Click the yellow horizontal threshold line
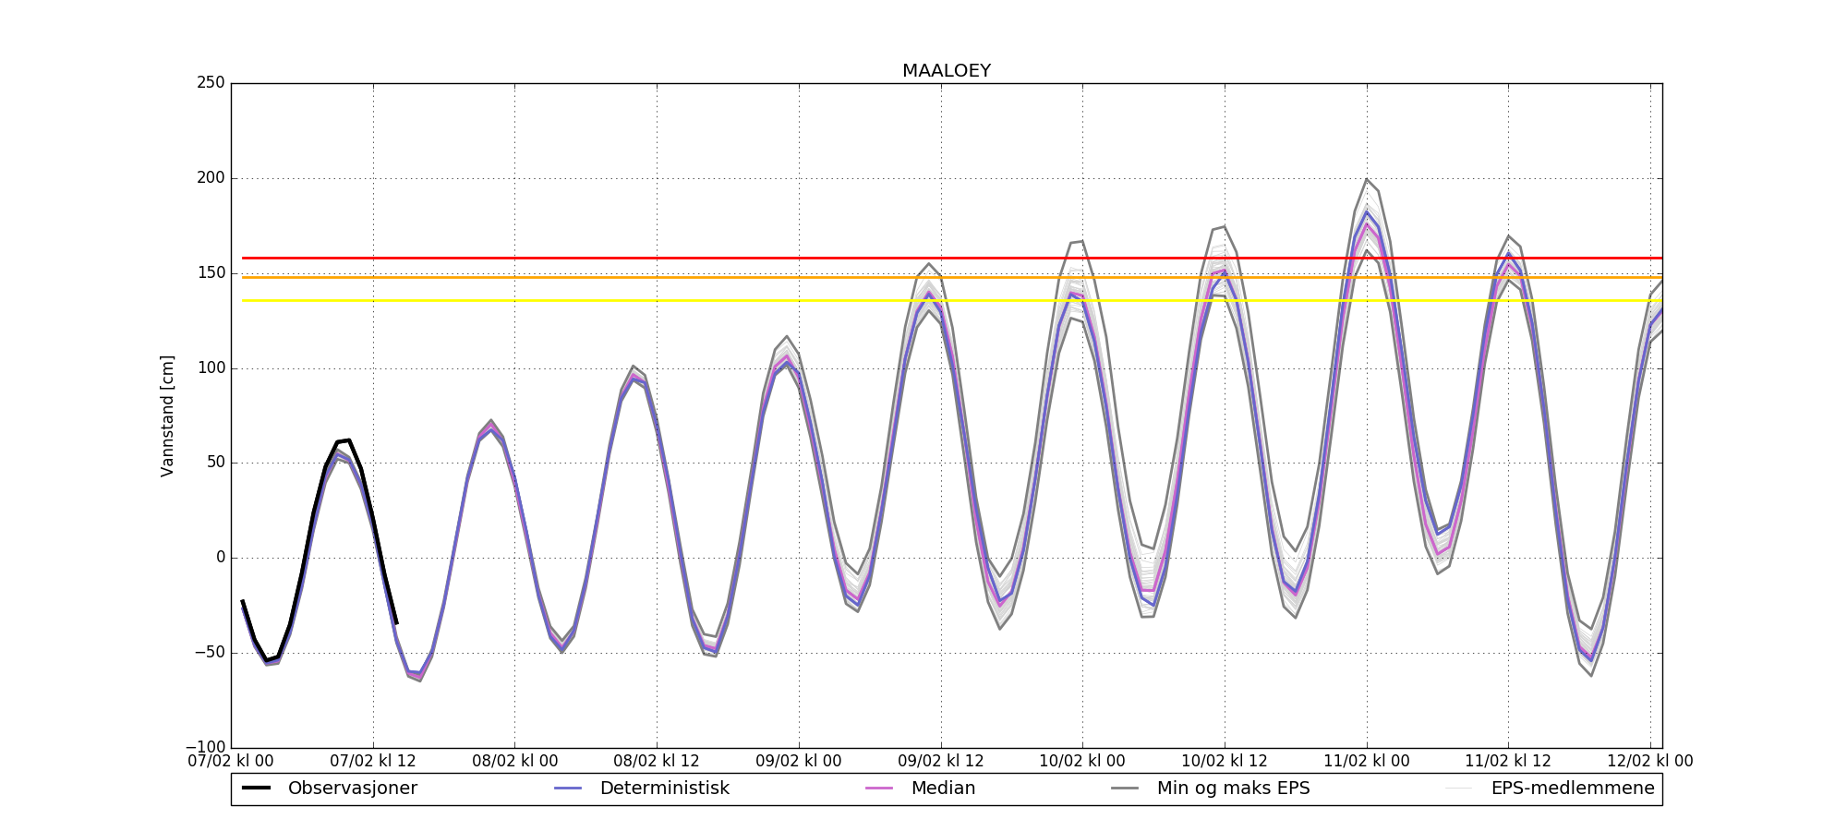Viewport: 1847px width, 831px height. [x=951, y=300]
